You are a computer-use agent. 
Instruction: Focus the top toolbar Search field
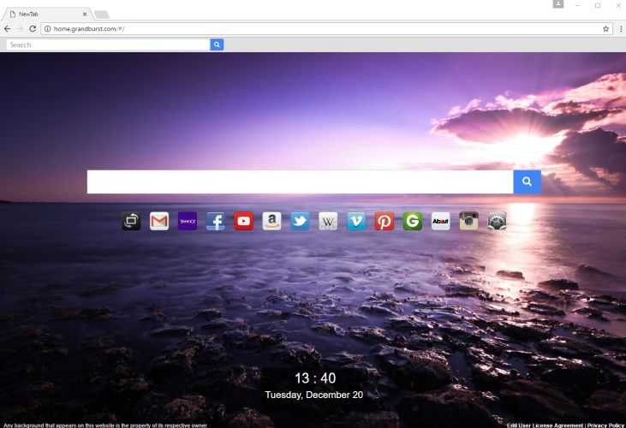(108, 45)
